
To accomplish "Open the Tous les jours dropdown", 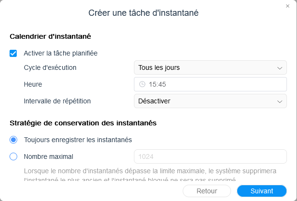I will point(210,67).
